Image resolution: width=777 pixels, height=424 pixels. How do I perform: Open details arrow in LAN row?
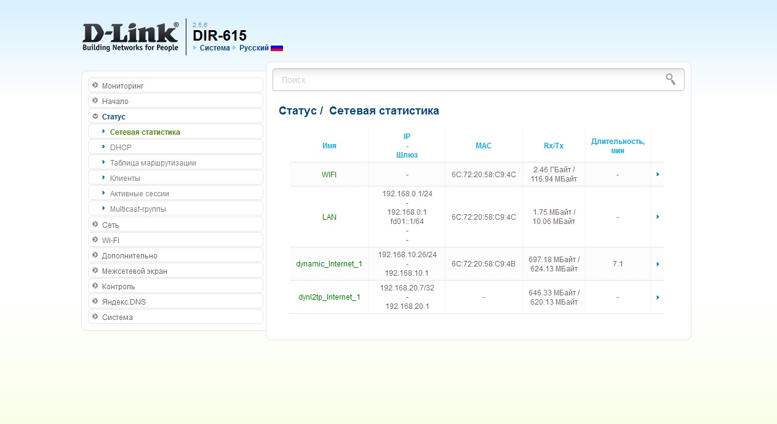[x=658, y=217]
